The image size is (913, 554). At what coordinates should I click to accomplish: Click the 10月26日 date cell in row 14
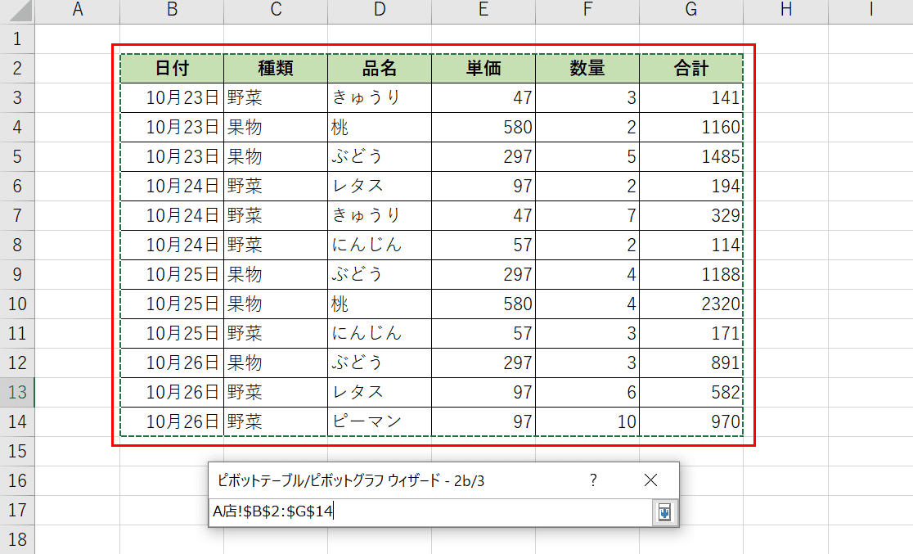(x=172, y=421)
